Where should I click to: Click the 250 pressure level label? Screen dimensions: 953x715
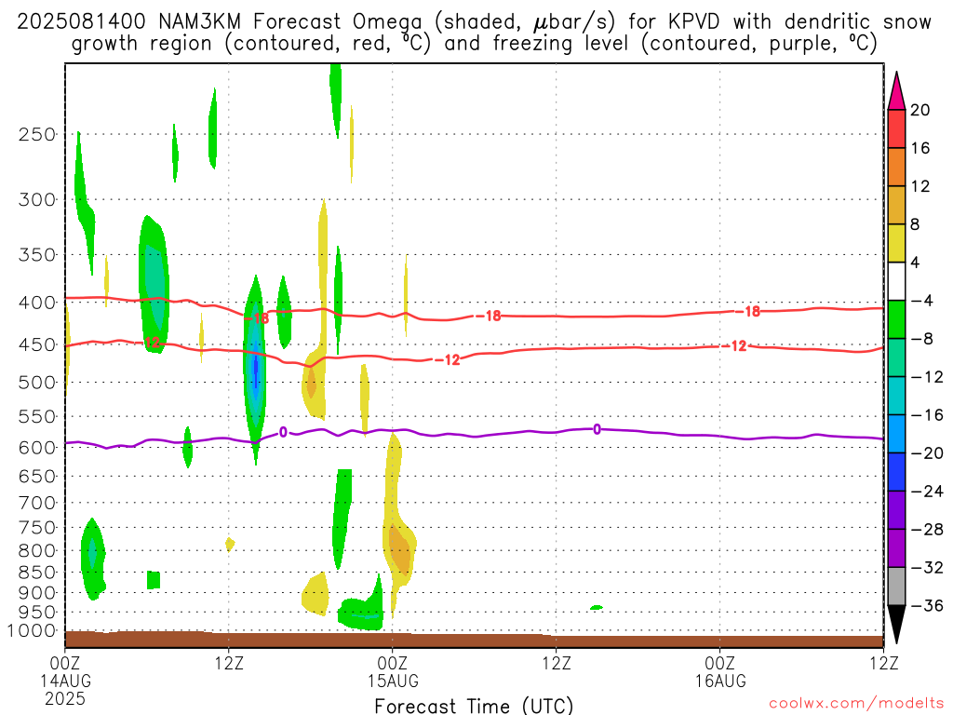37,134
